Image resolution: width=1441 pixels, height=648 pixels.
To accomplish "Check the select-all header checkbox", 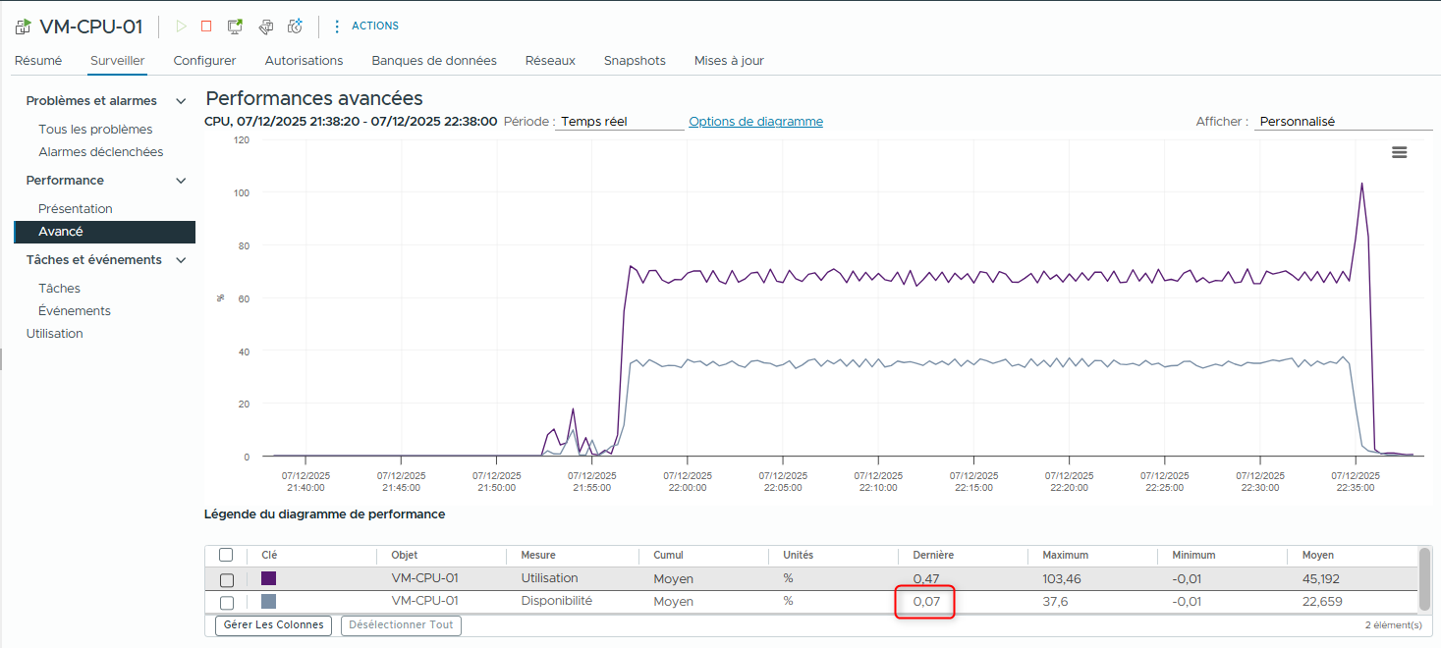I will coord(226,555).
